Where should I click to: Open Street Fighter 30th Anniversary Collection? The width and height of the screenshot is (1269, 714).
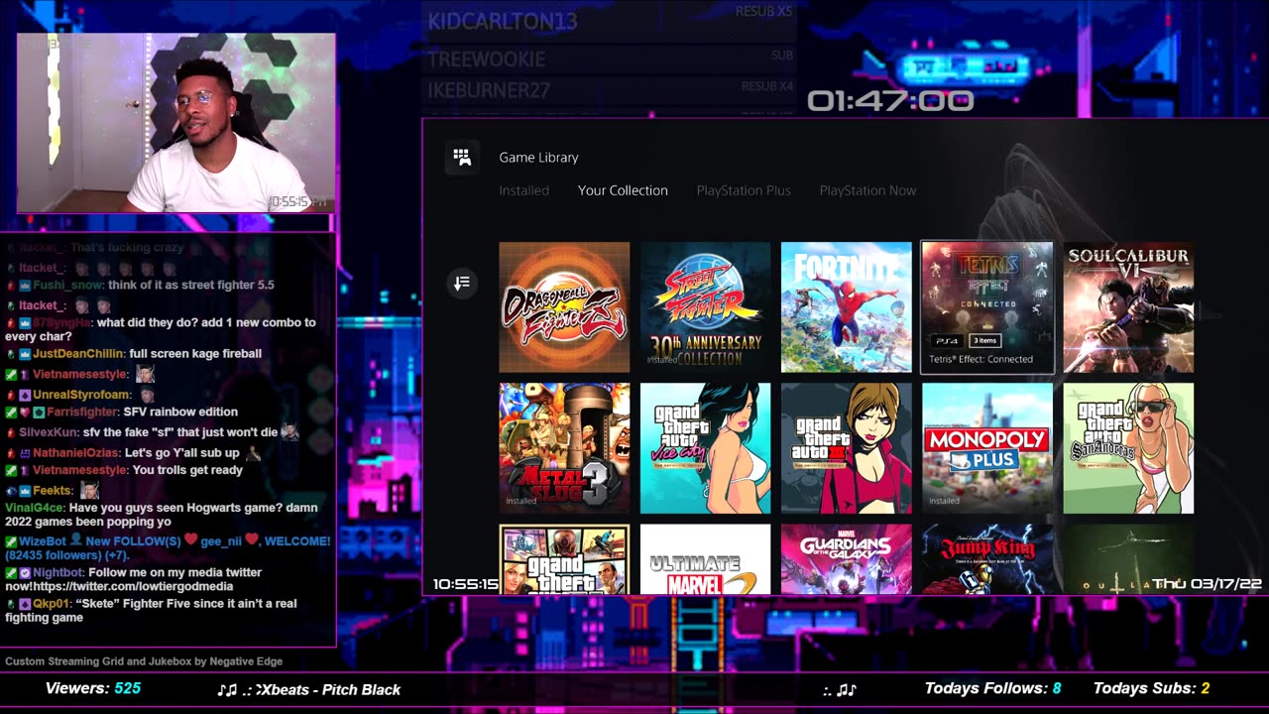705,307
